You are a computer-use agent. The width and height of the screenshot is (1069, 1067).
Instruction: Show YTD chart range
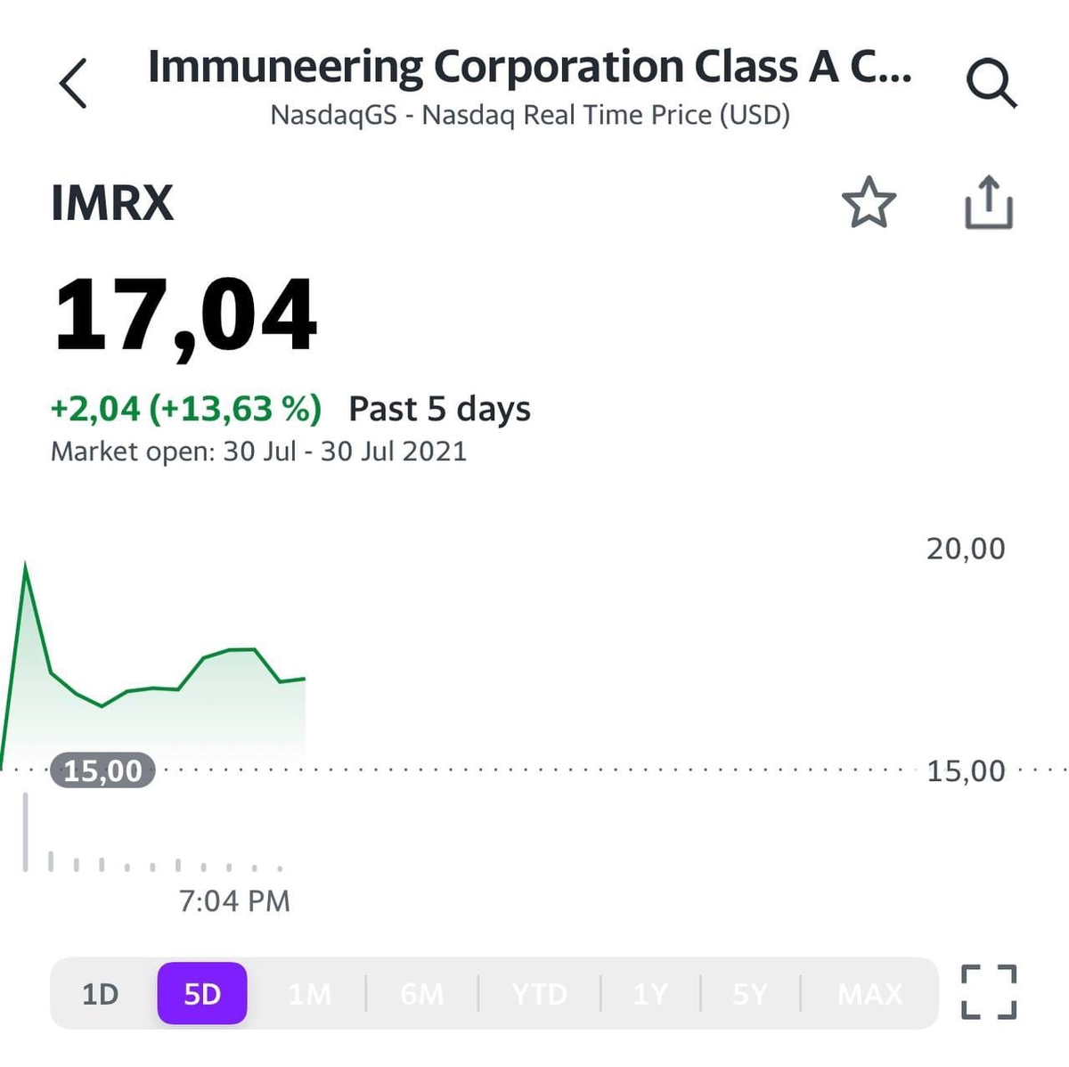pos(539,994)
